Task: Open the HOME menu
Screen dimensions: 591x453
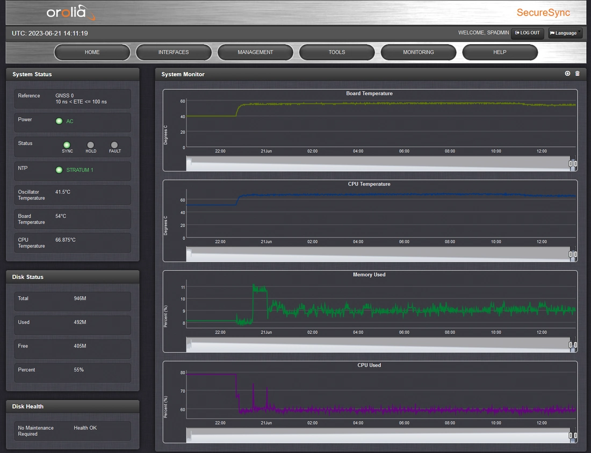Action: (x=92, y=52)
